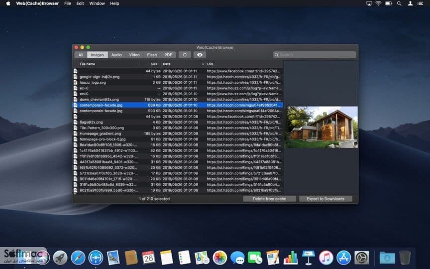Open the Help menu
Screen dimensions: 430x269
[114, 3]
